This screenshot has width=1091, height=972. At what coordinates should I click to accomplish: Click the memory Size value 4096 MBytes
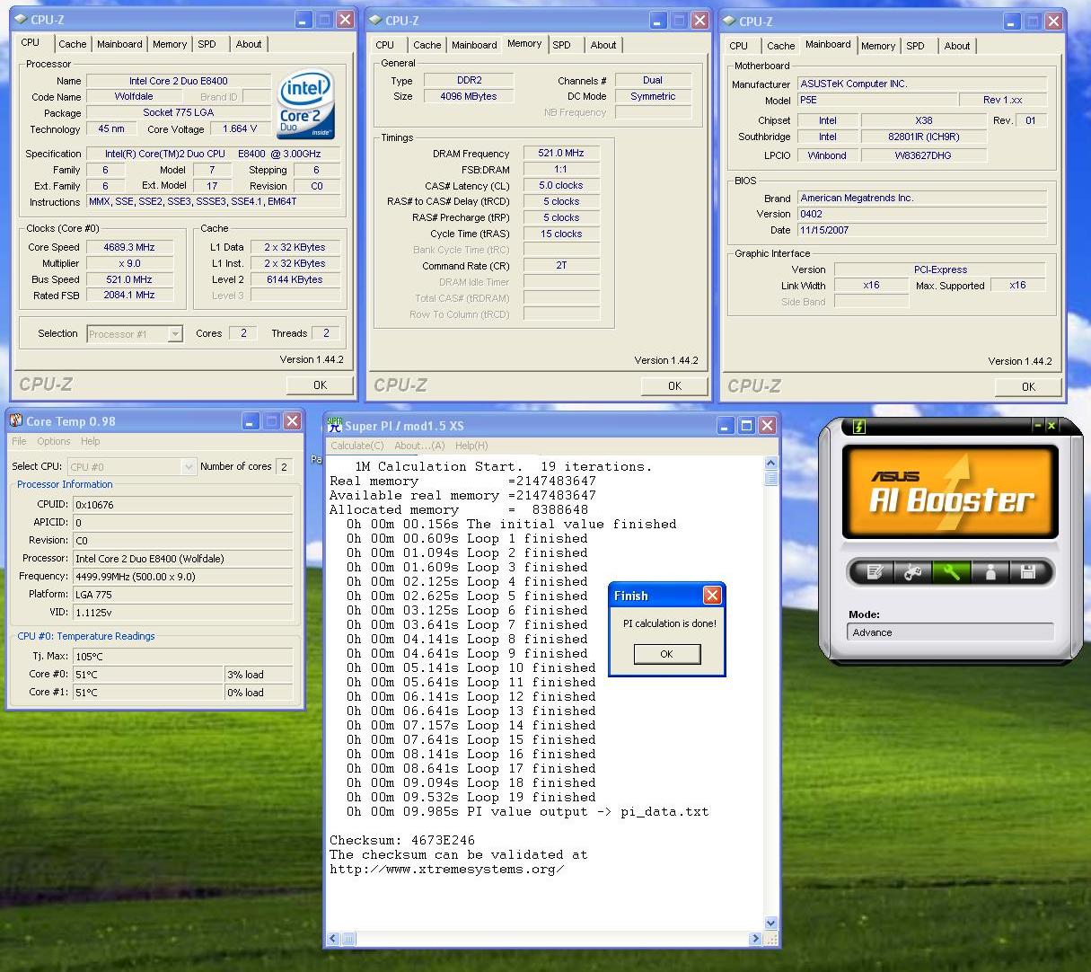tap(469, 96)
